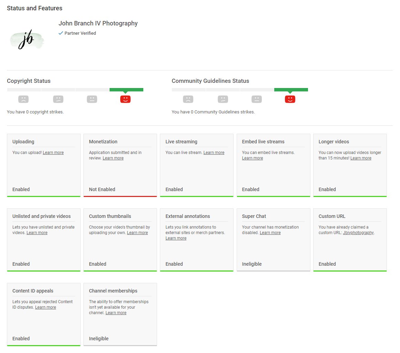Screen dimensions: 400x353
Task: Click the John Branch IV Photography channel name
Action: click(x=98, y=23)
